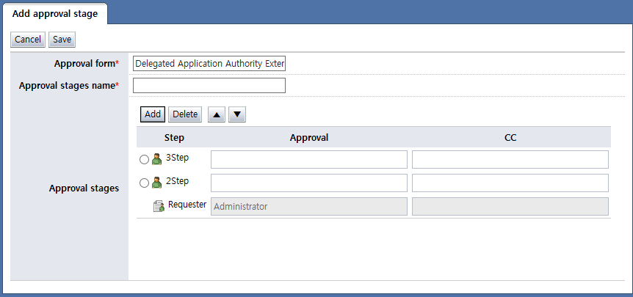This screenshot has height=297, width=633.
Task: Click the Requester CC field
Action: click(510, 207)
